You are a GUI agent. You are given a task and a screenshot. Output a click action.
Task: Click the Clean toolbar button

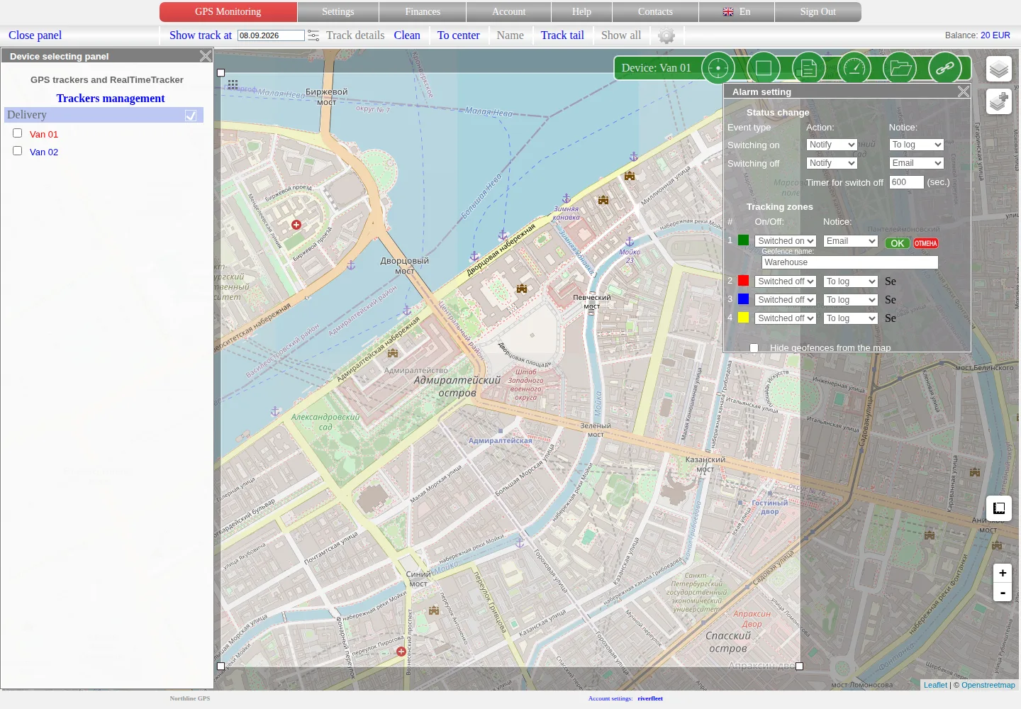[x=407, y=35]
